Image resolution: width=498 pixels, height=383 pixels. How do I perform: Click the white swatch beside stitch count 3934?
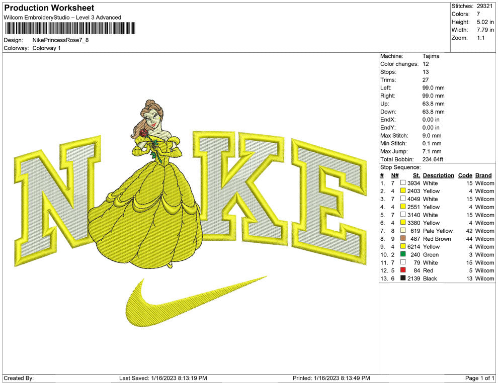pos(403,183)
